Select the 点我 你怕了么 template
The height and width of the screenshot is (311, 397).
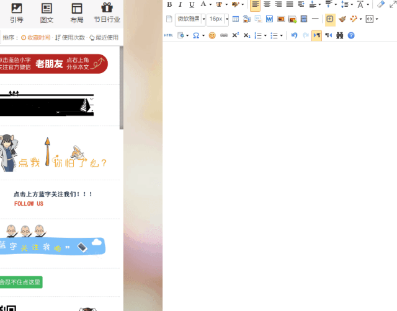click(53, 153)
